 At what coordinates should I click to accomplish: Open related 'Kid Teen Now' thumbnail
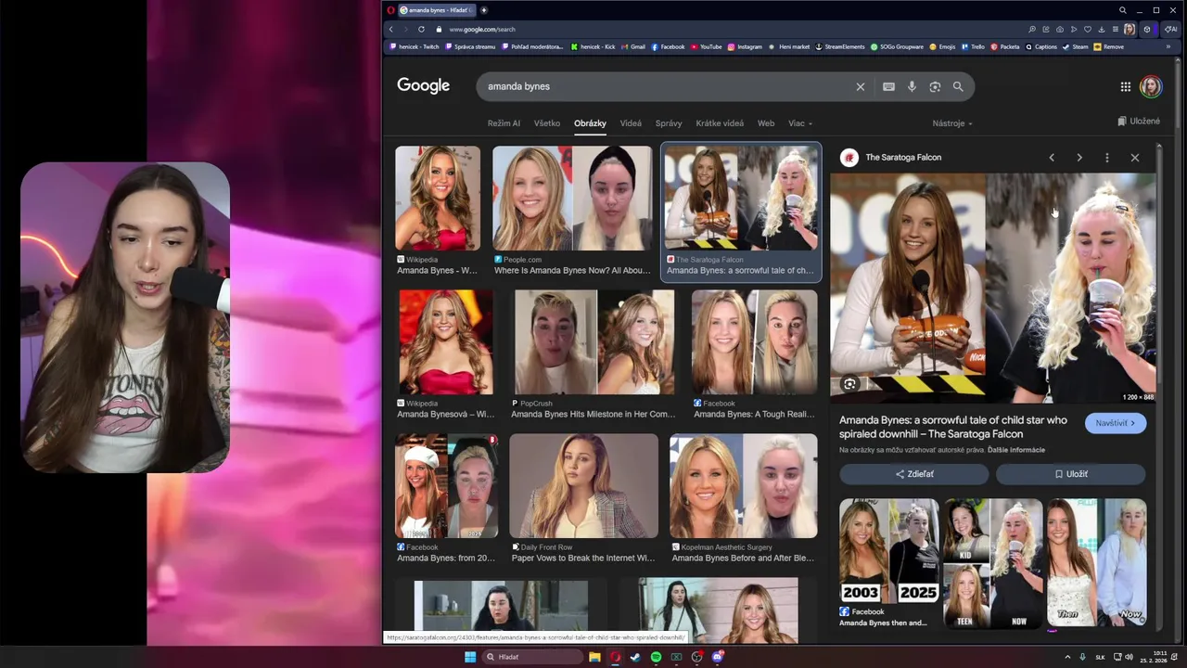point(993,563)
